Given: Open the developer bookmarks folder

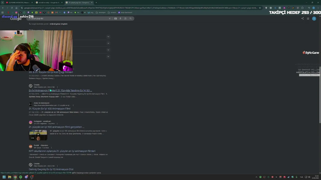Looking at the screenshot, I should coord(101,12).
